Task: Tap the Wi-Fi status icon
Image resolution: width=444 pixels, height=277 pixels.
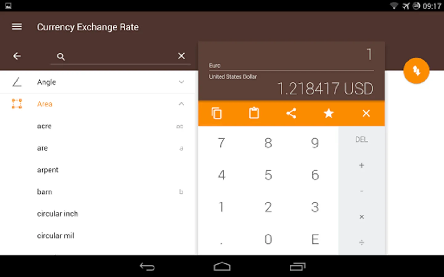Action: pyautogui.click(x=394, y=6)
